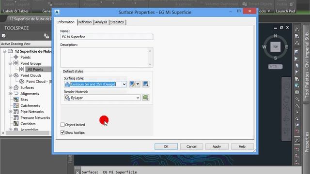310x174 pixels.
Task: Open the Statistics tab
Action: click(x=117, y=22)
